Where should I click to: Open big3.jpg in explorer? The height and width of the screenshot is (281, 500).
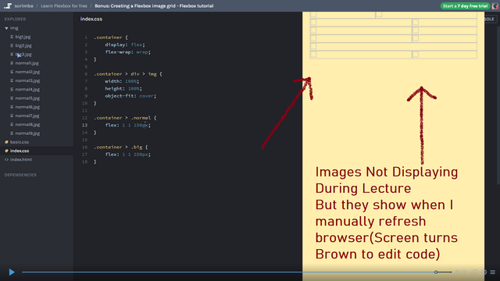[x=23, y=54]
